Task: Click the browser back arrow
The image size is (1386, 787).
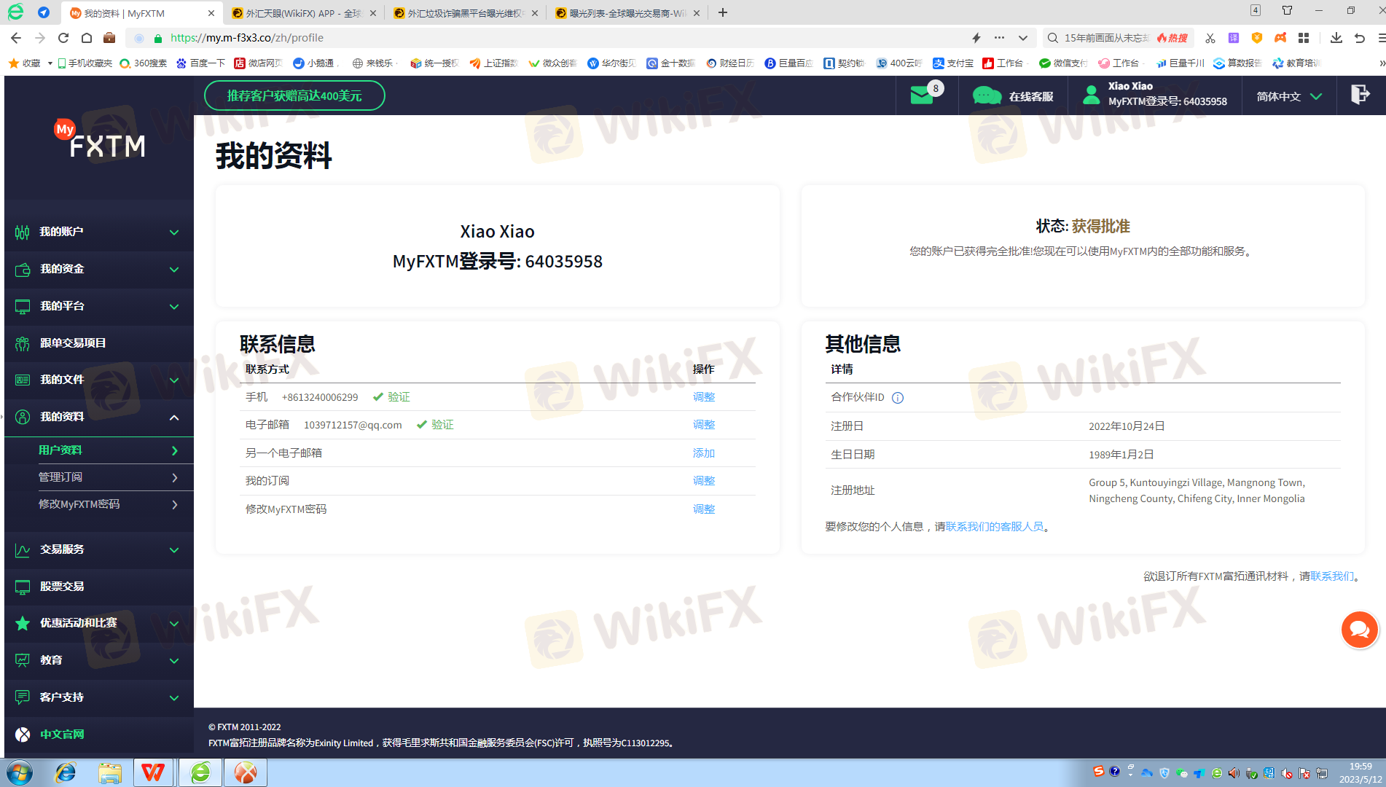Action: [x=16, y=38]
